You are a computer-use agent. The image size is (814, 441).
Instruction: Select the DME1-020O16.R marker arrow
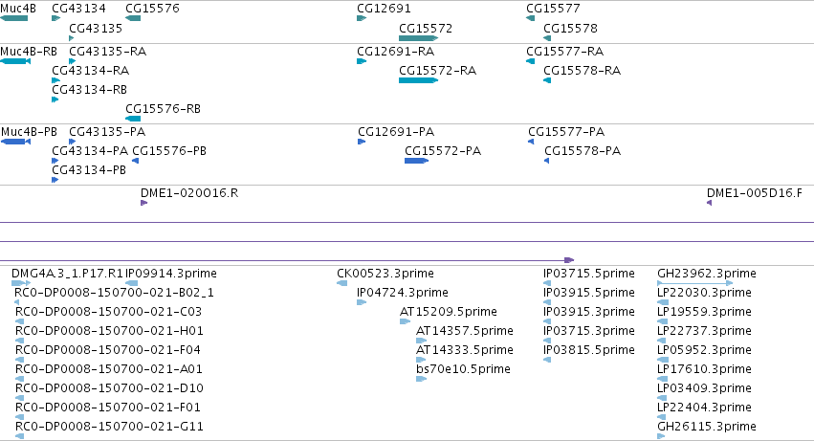[x=143, y=203]
